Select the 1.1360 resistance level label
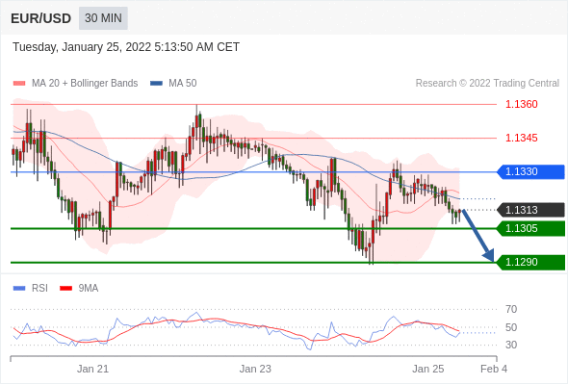The width and height of the screenshot is (568, 385). coord(521,104)
